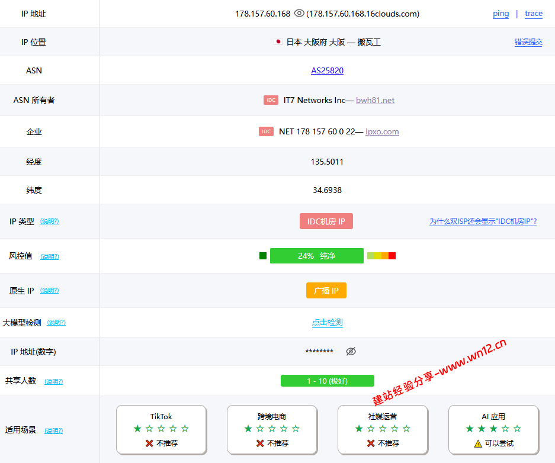Click the IDC机房 IP red badge

point(326,221)
